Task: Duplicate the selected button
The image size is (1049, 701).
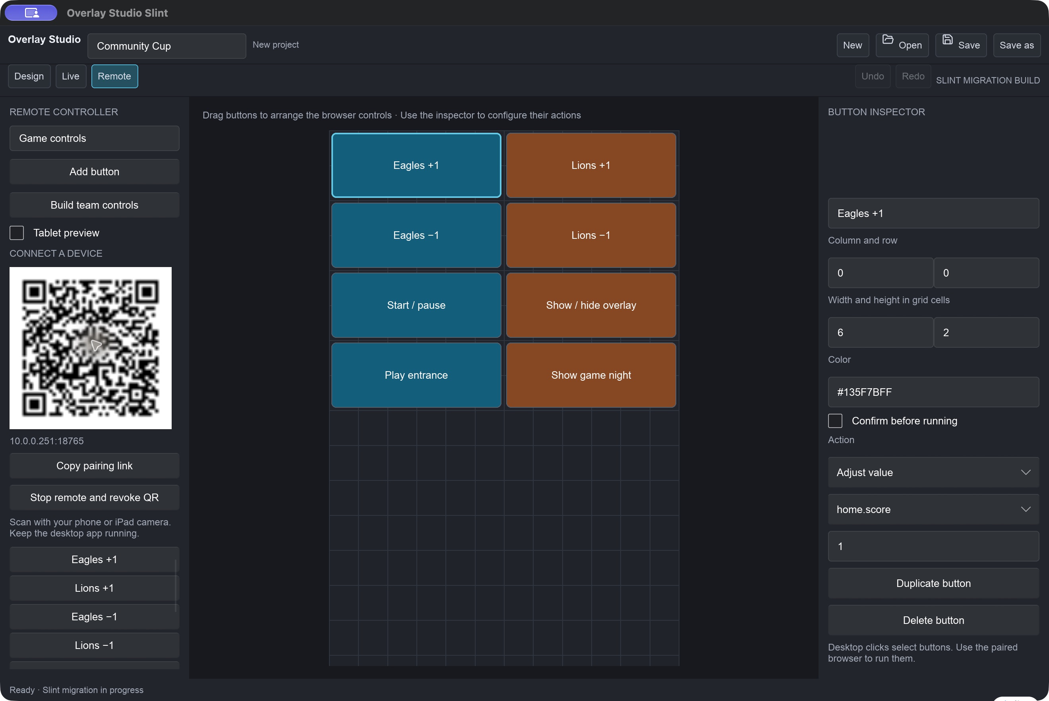Action: pyautogui.click(x=933, y=583)
